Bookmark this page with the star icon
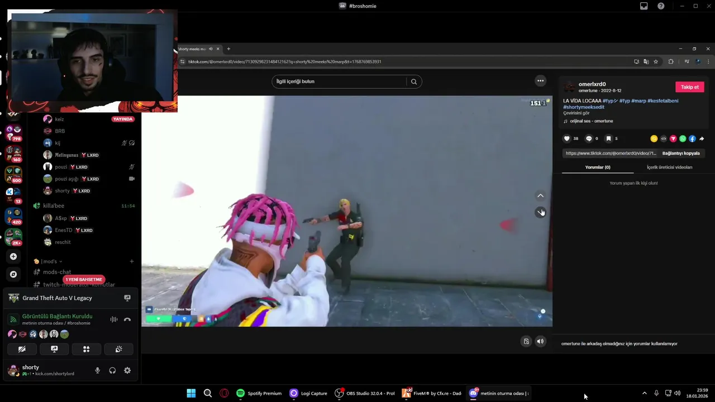 coord(656,61)
